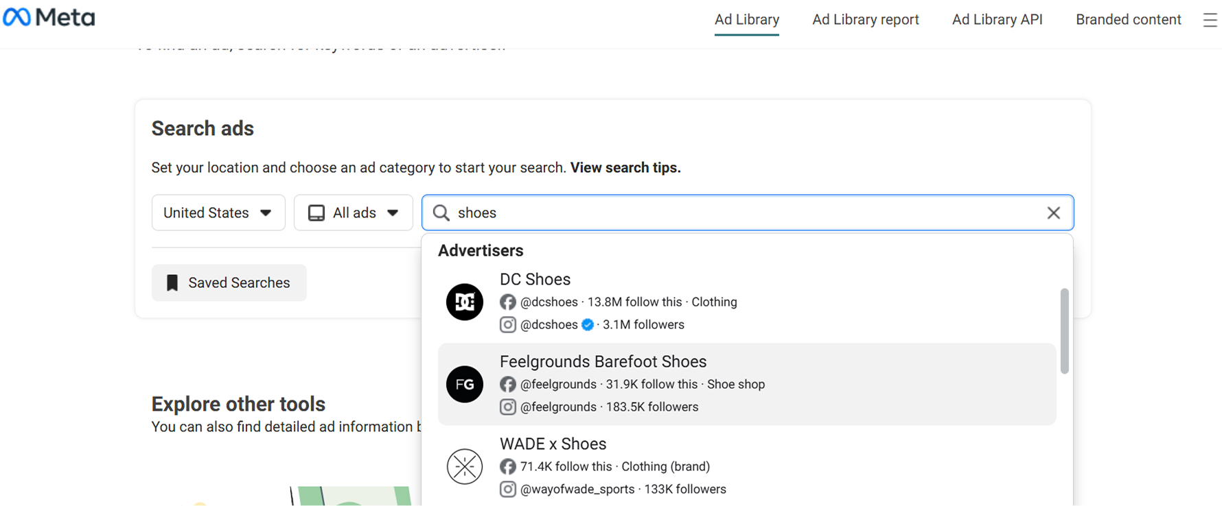Click the Meta logo
Viewport: 1222px width, 506px height.
(49, 17)
